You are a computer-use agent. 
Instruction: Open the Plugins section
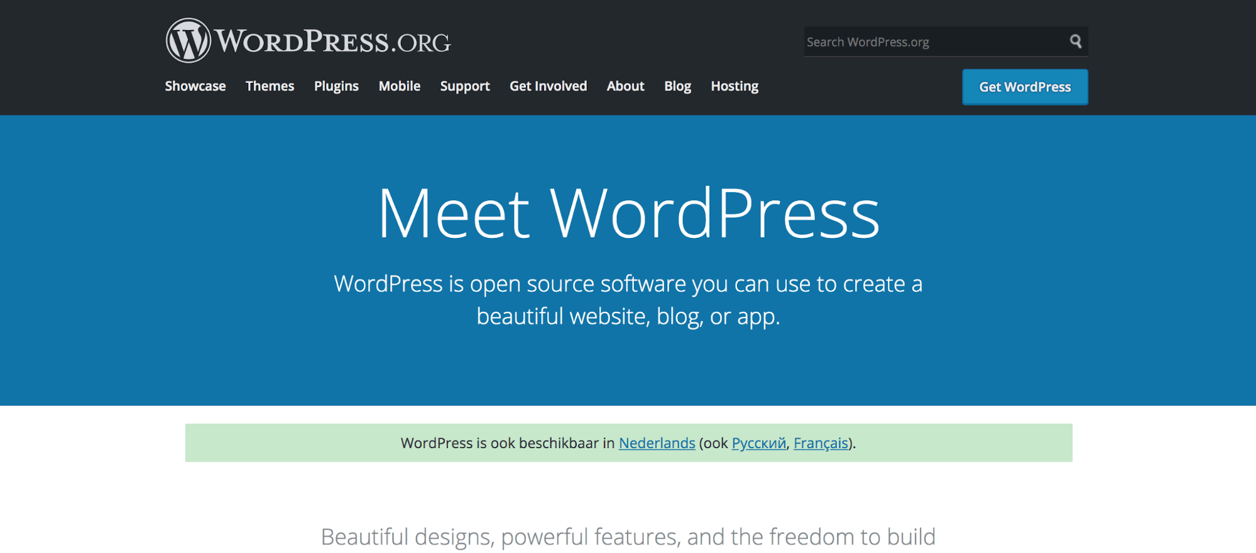(x=336, y=87)
